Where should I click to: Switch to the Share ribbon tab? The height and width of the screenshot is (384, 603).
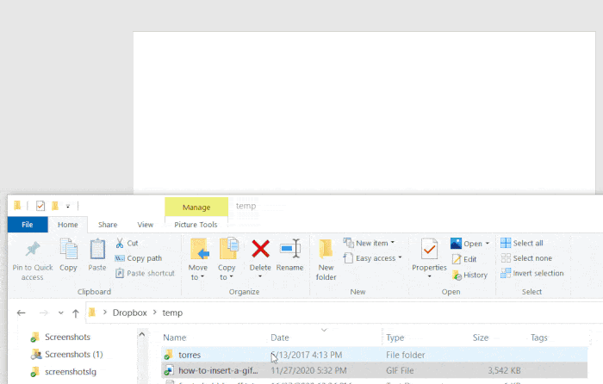(108, 225)
